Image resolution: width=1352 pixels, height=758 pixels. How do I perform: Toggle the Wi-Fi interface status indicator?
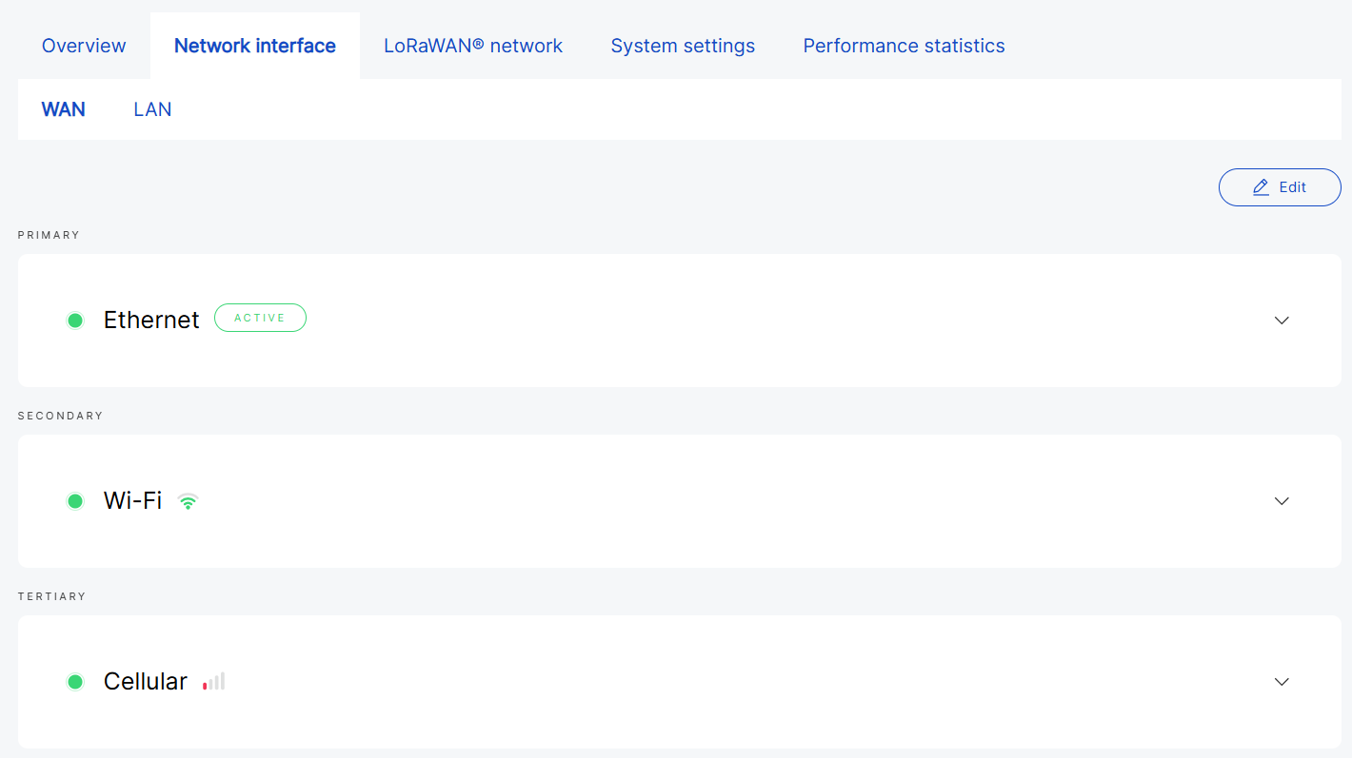tap(75, 501)
